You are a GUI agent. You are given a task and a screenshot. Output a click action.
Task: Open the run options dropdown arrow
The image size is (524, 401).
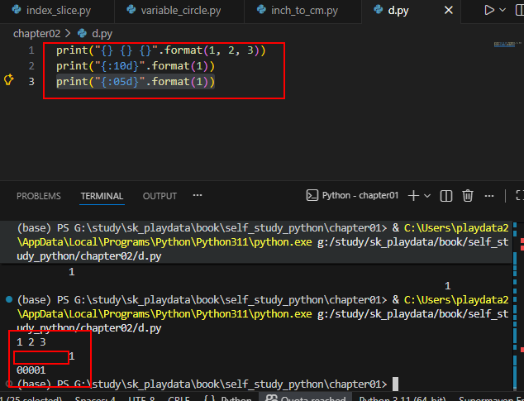[503, 11]
